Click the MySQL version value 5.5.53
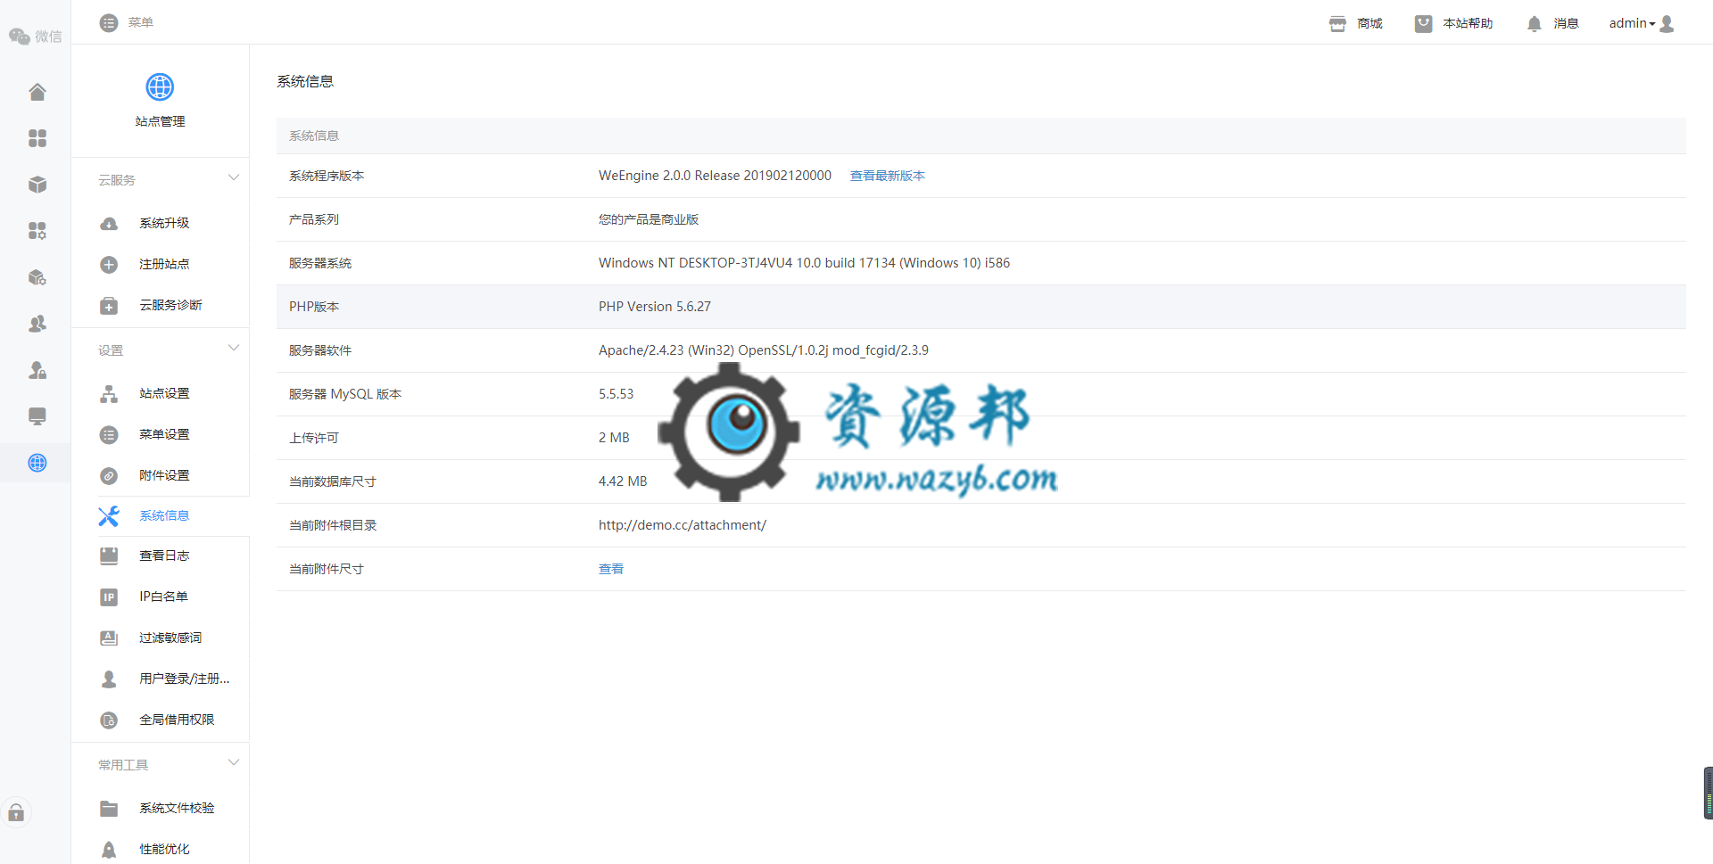Image resolution: width=1713 pixels, height=864 pixels. click(616, 394)
